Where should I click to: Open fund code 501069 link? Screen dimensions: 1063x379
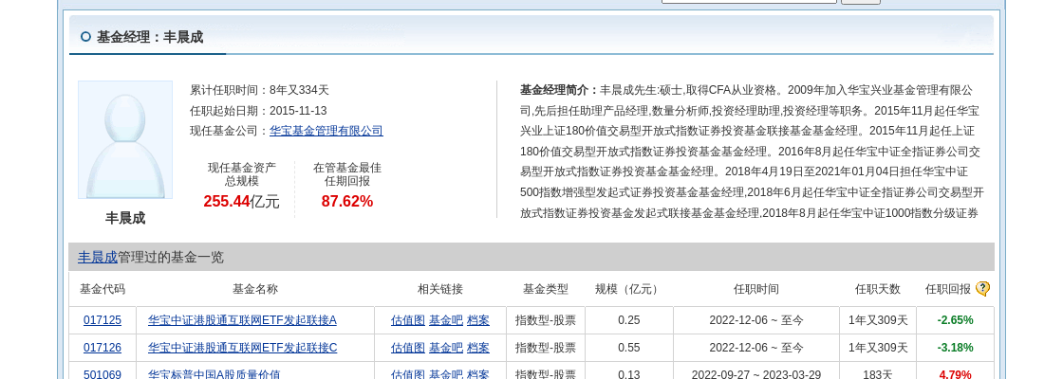103,374
